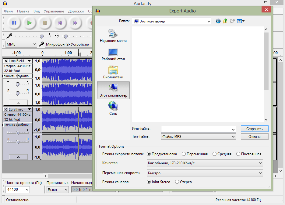285x205 pixels.
Task: Open Недавние места in sidebar
Action: click(113, 36)
